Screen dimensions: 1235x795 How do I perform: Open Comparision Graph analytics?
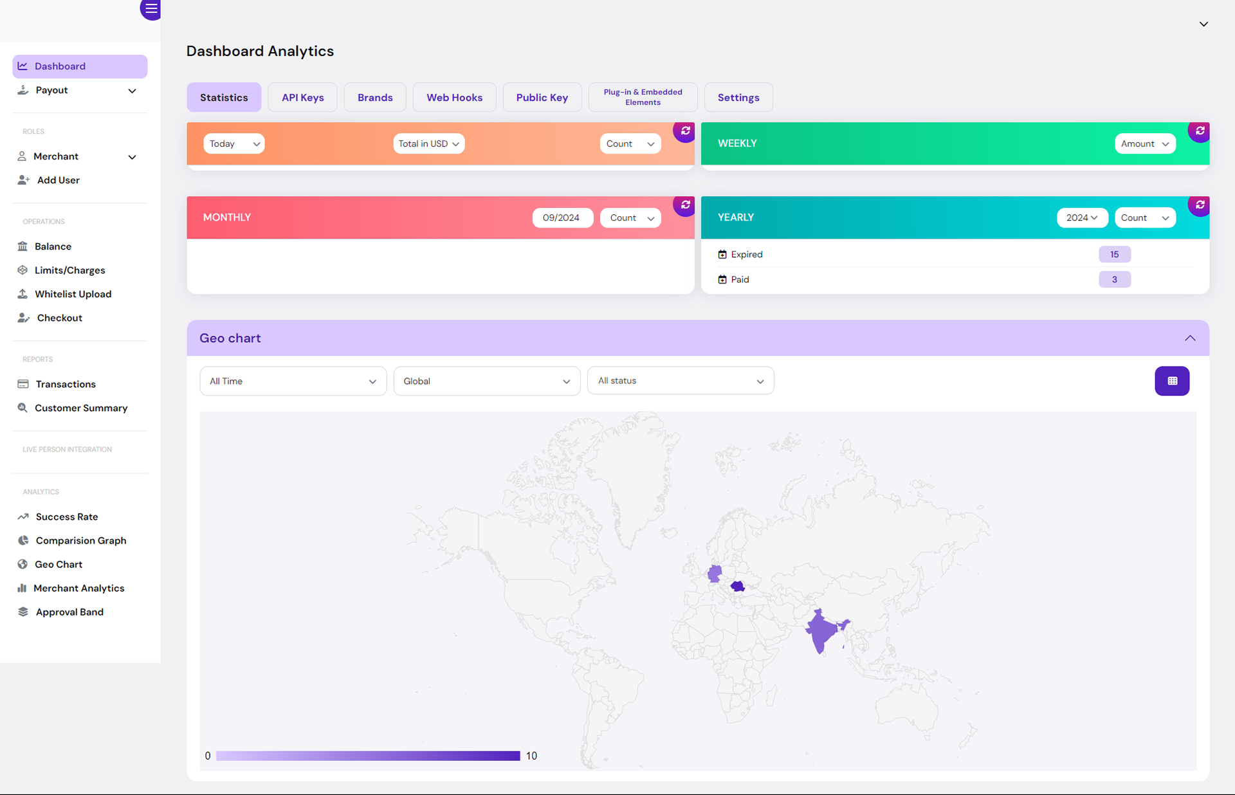[x=81, y=540]
